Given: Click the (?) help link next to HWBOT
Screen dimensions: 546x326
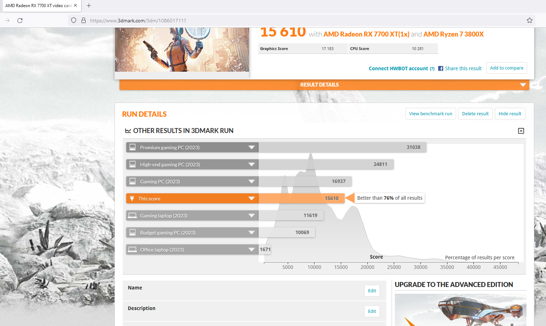Looking at the screenshot, I should click(432, 69).
